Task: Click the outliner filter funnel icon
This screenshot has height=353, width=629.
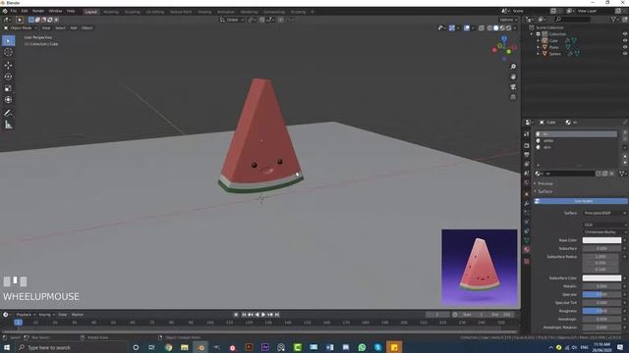Action: (613, 20)
